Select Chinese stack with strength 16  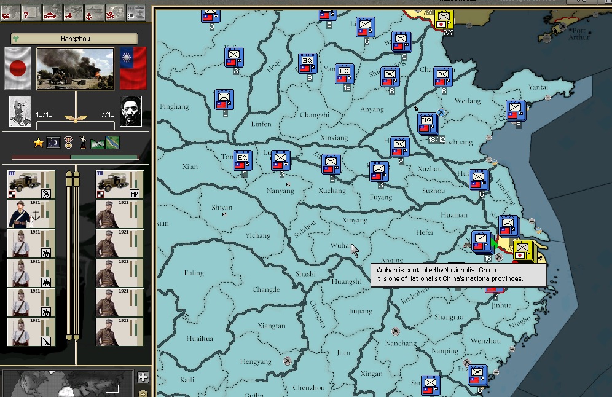point(481,242)
